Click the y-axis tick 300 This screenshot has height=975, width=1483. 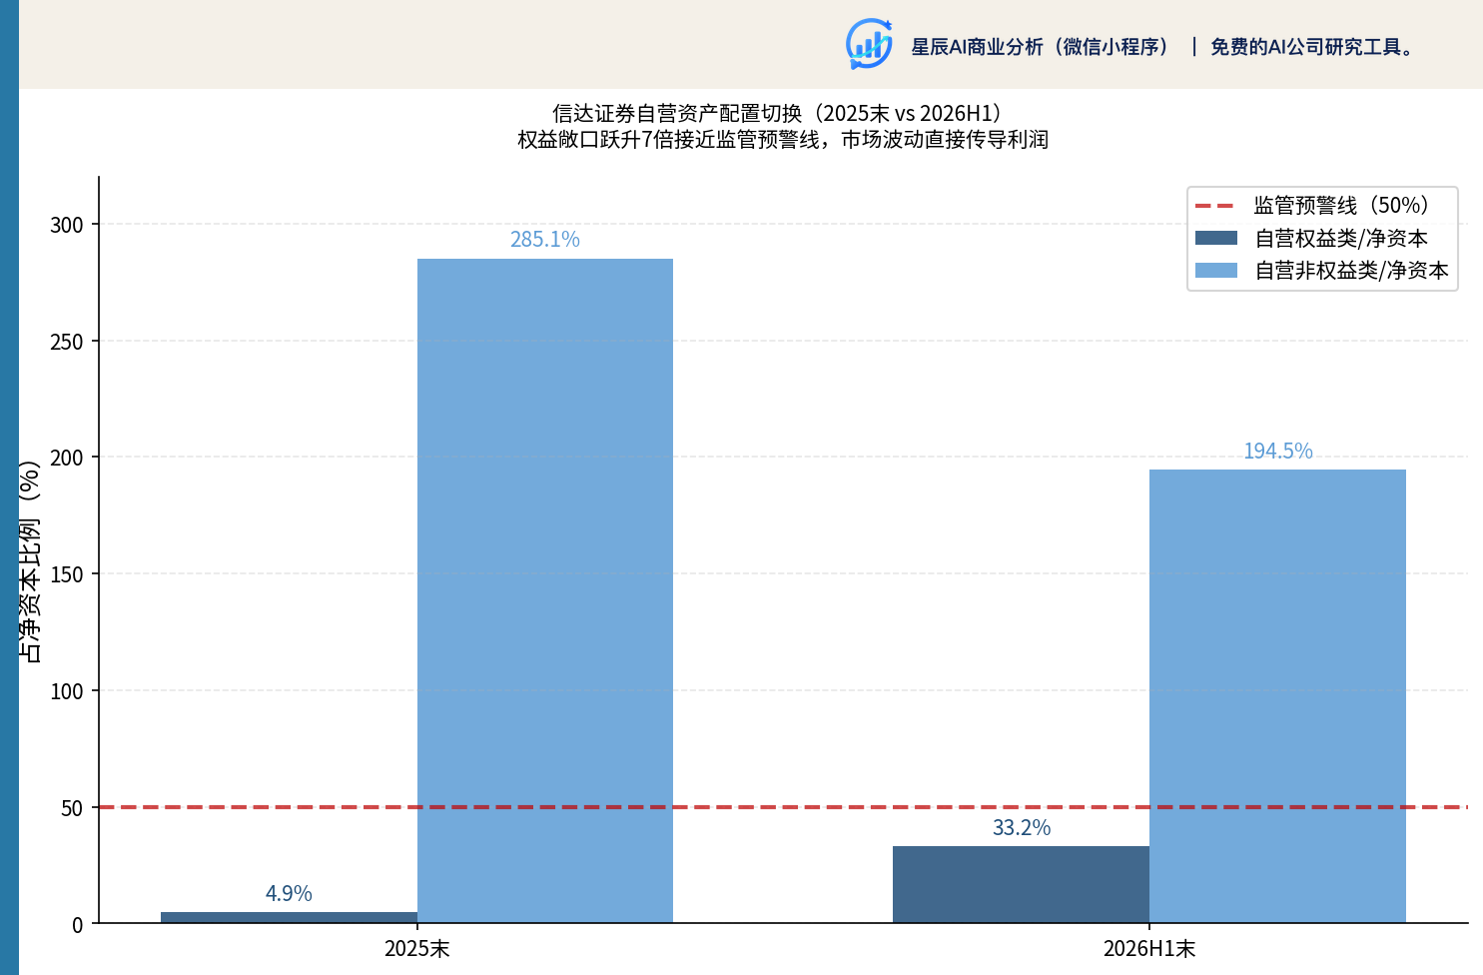67,225
